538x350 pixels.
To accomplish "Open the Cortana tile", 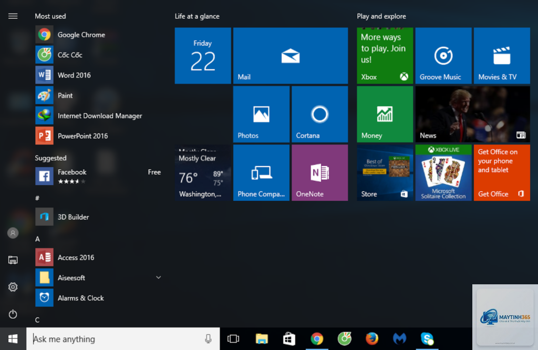I will [x=319, y=114].
